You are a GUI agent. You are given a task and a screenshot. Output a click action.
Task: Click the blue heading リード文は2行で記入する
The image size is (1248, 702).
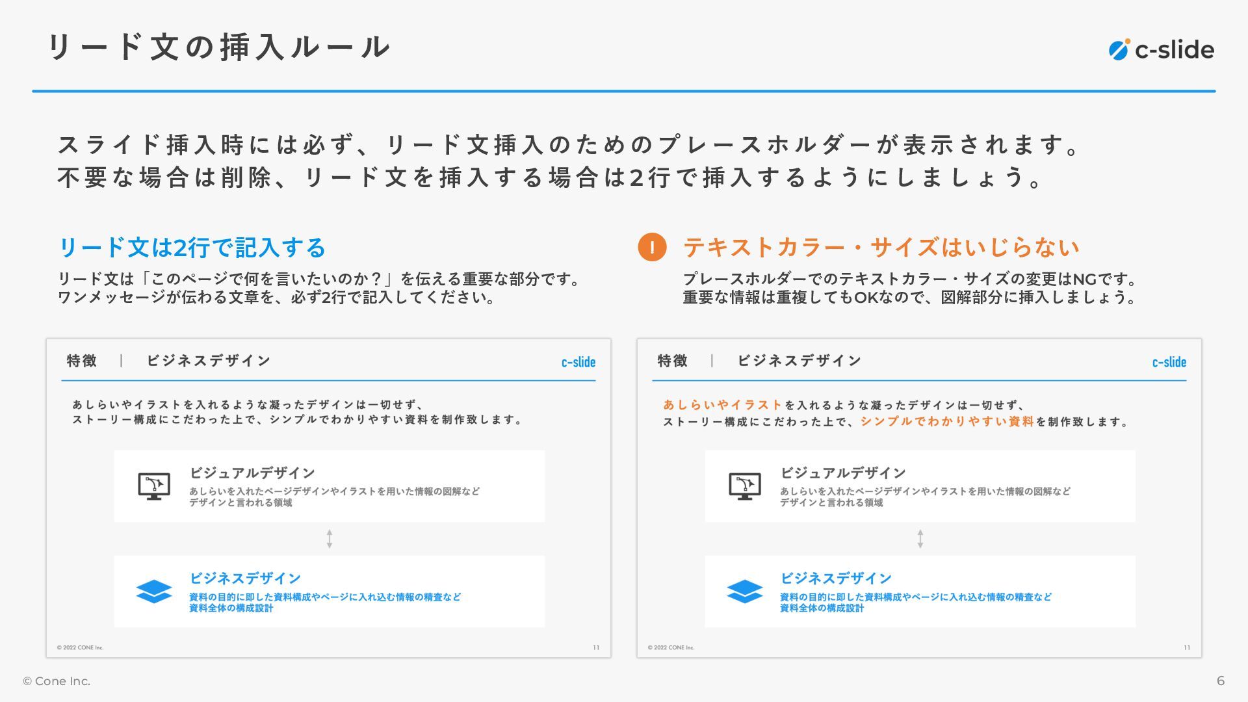click(x=192, y=248)
